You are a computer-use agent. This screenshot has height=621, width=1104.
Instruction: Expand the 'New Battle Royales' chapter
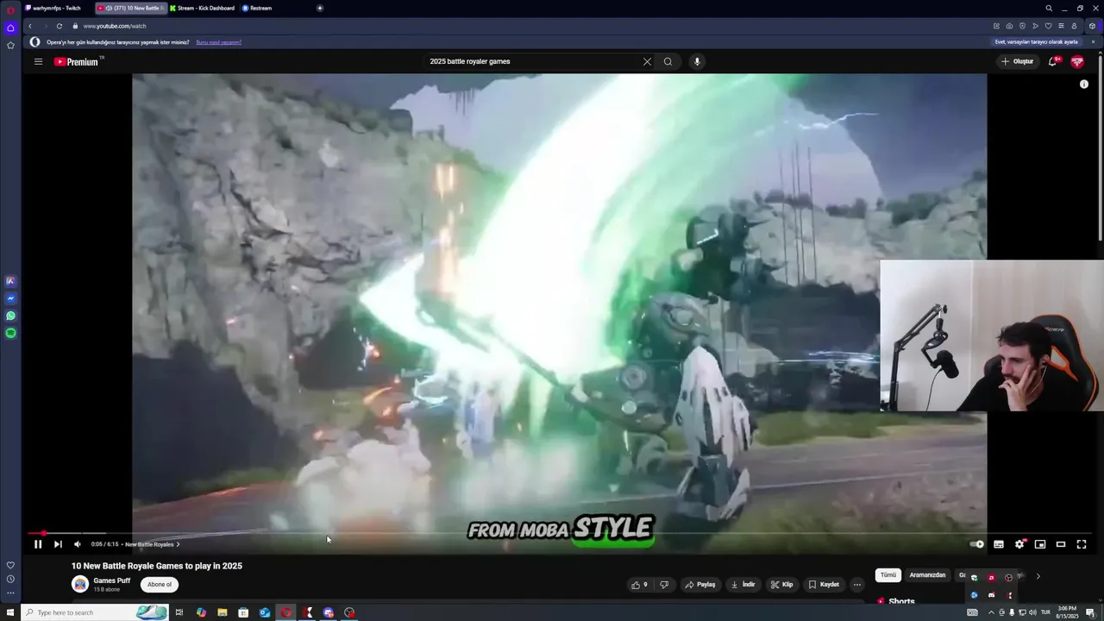coord(153,544)
